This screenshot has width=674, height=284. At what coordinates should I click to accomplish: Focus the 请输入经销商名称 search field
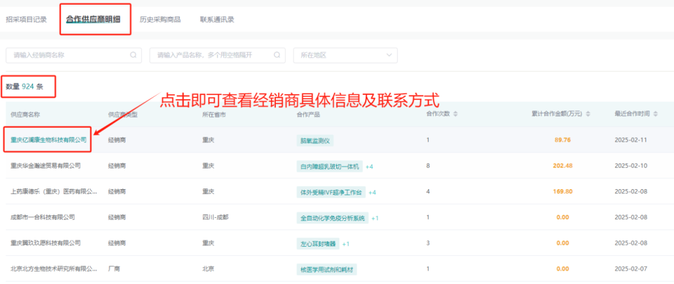[x=74, y=55]
